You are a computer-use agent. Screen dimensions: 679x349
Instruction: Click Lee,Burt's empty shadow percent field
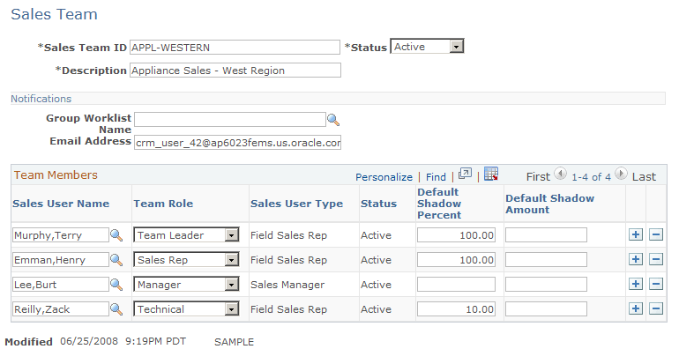[456, 285]
